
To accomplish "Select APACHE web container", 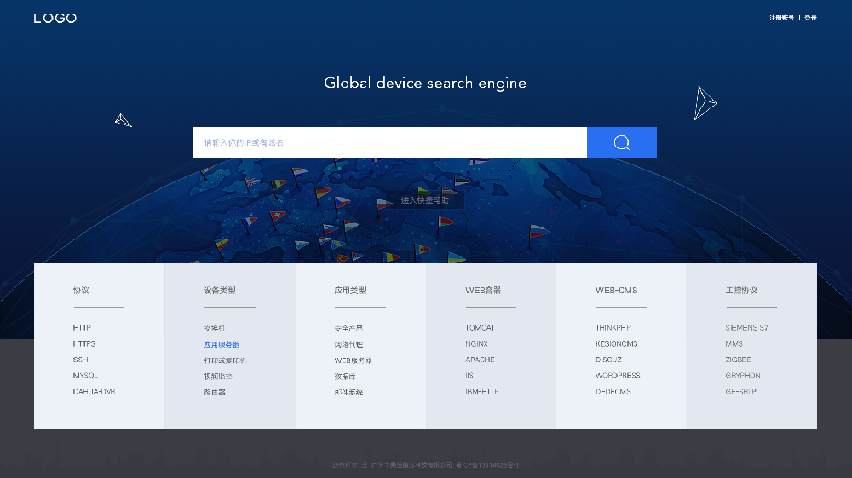I will point(480,360).
